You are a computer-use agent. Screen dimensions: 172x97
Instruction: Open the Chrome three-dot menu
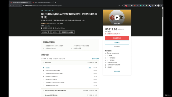161,5
